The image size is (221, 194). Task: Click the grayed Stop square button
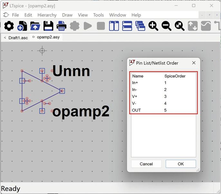101,26
